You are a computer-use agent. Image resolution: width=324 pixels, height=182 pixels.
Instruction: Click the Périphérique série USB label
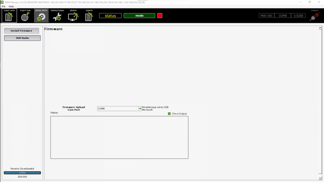(155, 108)
